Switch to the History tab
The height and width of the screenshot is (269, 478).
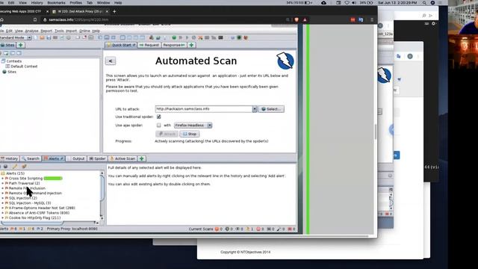click(10, 158)
